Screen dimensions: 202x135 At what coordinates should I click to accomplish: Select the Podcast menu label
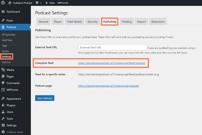11,27
